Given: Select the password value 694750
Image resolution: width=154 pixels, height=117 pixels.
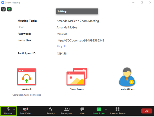Looking at the screenshot, I should pyautogui.click(x=62, y=34).
